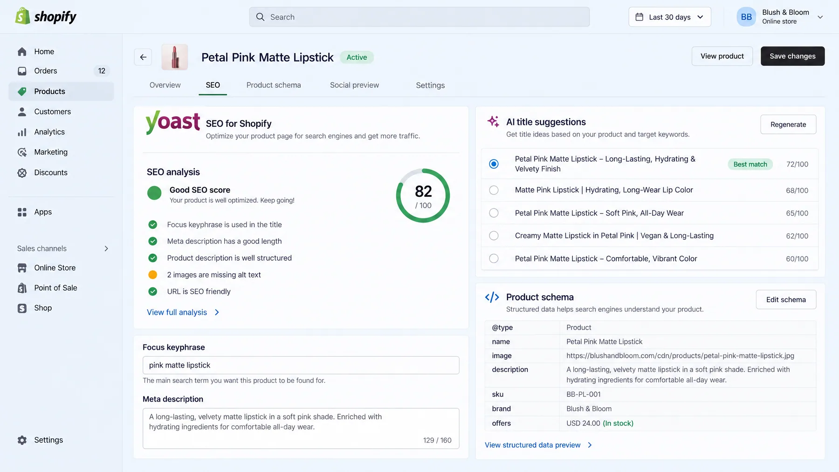
Task: Click the View product button
Action: tap(722, 56)
